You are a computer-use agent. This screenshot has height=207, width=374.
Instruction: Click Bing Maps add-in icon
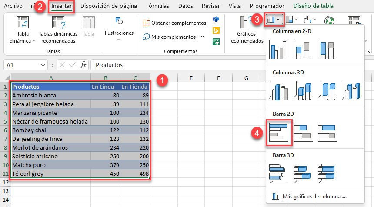[216, 30]
